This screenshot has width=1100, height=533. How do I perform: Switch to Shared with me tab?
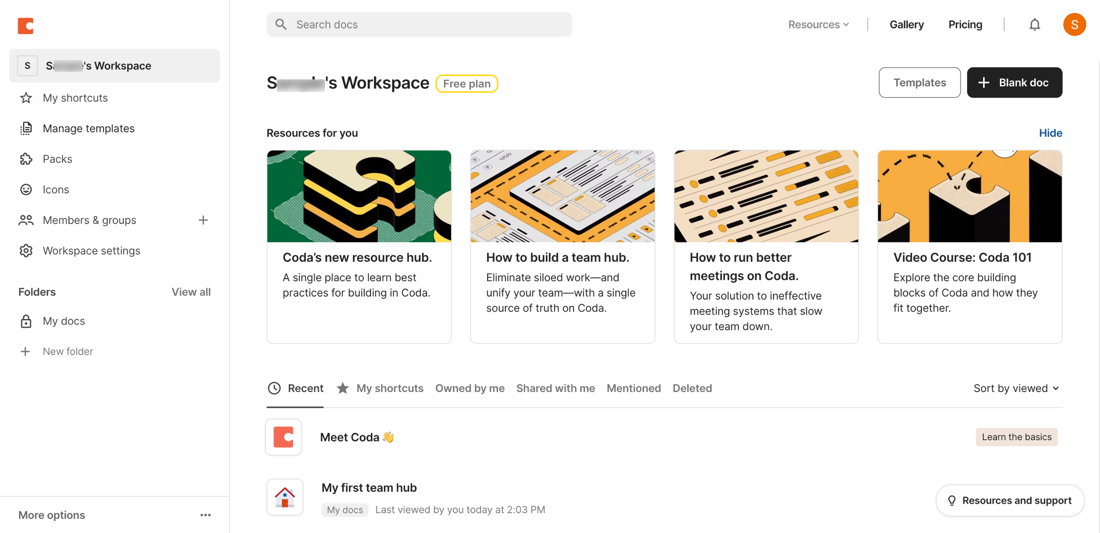555,388
